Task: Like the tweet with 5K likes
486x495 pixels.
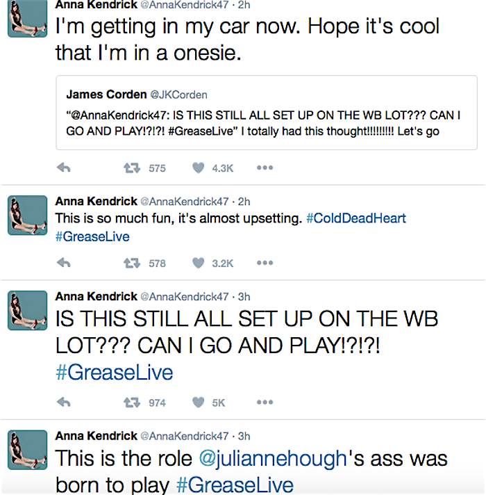Action: 199,402
